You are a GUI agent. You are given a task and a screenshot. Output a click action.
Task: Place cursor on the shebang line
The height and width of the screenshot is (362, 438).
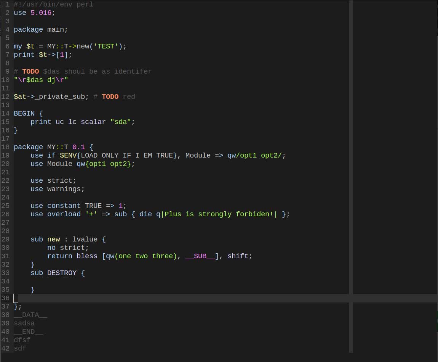(x=53, y=5)
